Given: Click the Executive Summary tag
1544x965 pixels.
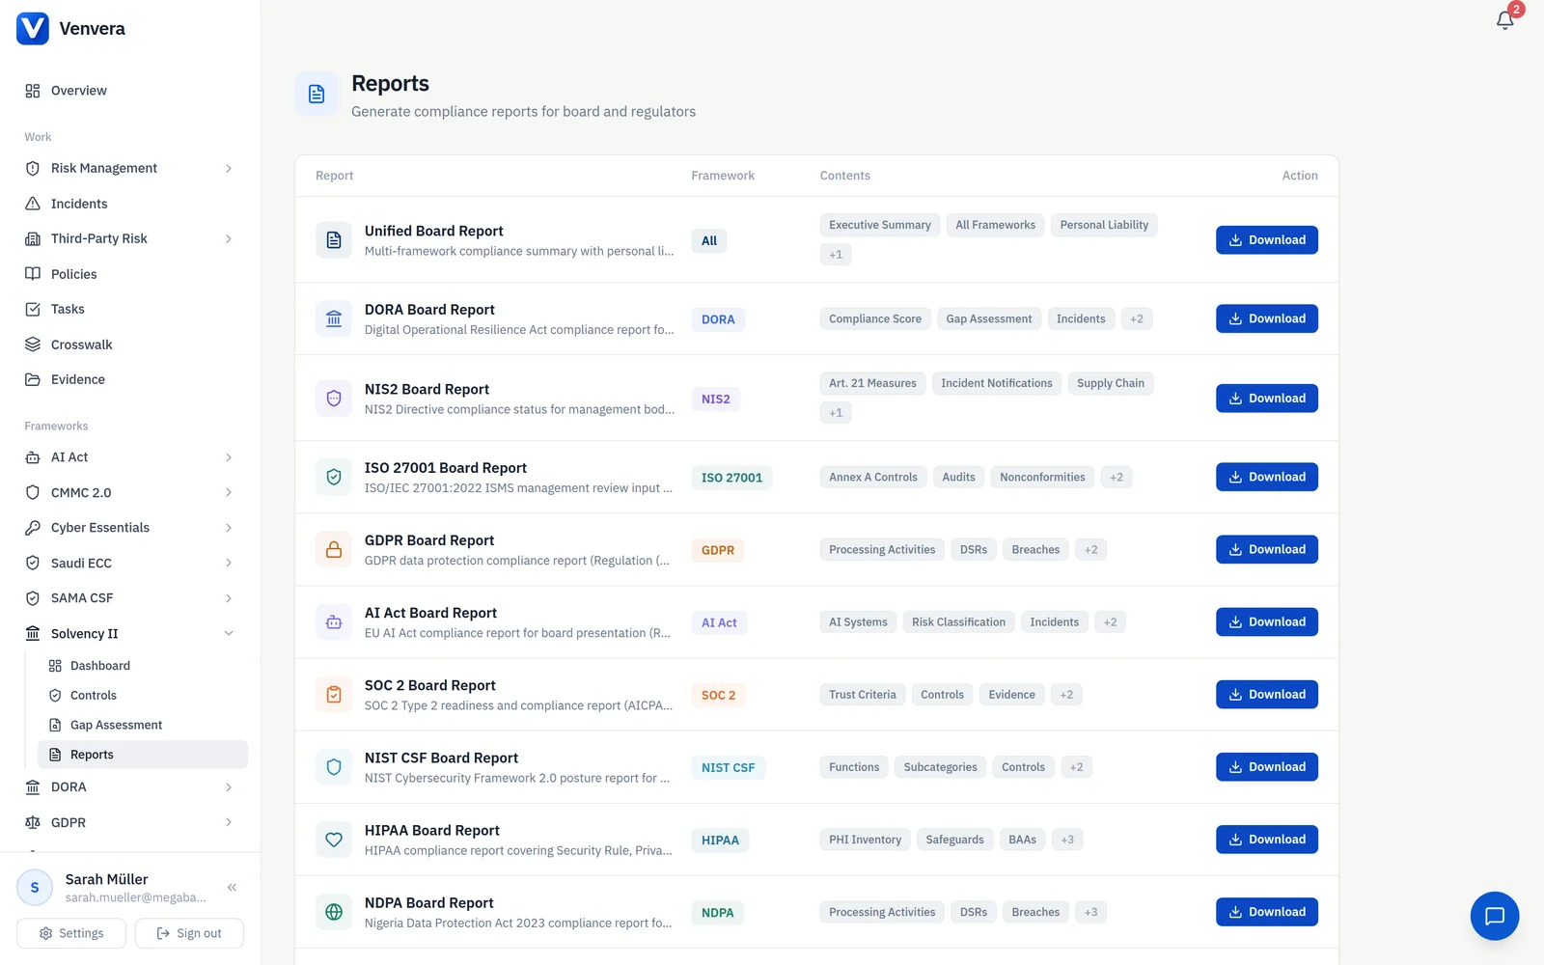Looking at the screenshot, I should point(880,225).
